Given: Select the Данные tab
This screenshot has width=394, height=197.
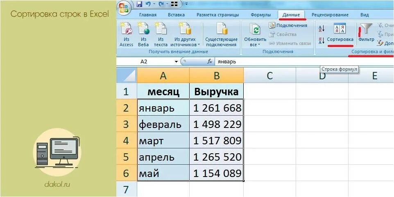Looking at the screenshot, I should tap(291, 15).
